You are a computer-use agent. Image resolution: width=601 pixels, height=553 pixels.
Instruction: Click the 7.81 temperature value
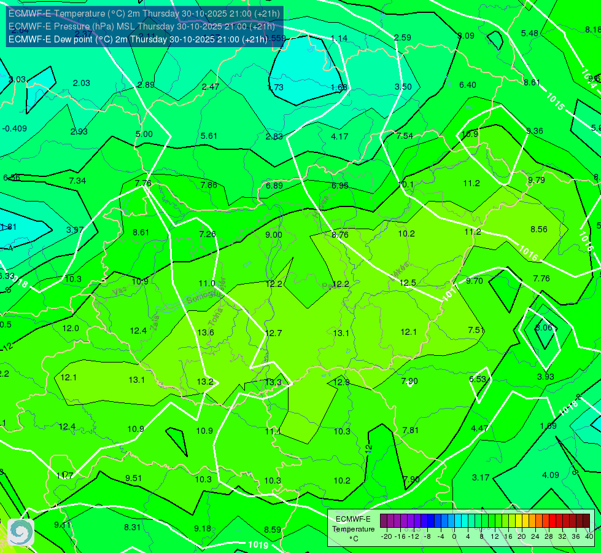411,430
